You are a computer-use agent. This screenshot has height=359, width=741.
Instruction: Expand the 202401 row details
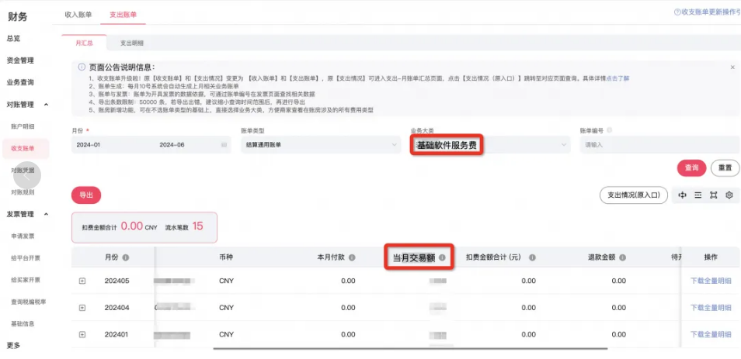[x=82, y=334]
